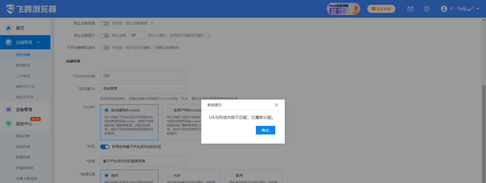Click the 联系客服 button
The width and height of the screenshot is (486, 183).
(x=381, y=9)
